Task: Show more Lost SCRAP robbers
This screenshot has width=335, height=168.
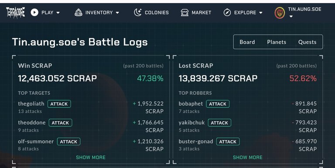Action: click(248, 158)
